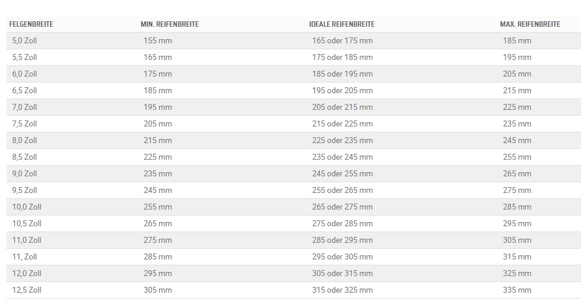Select the 5,0 Zoll row label

24,41
